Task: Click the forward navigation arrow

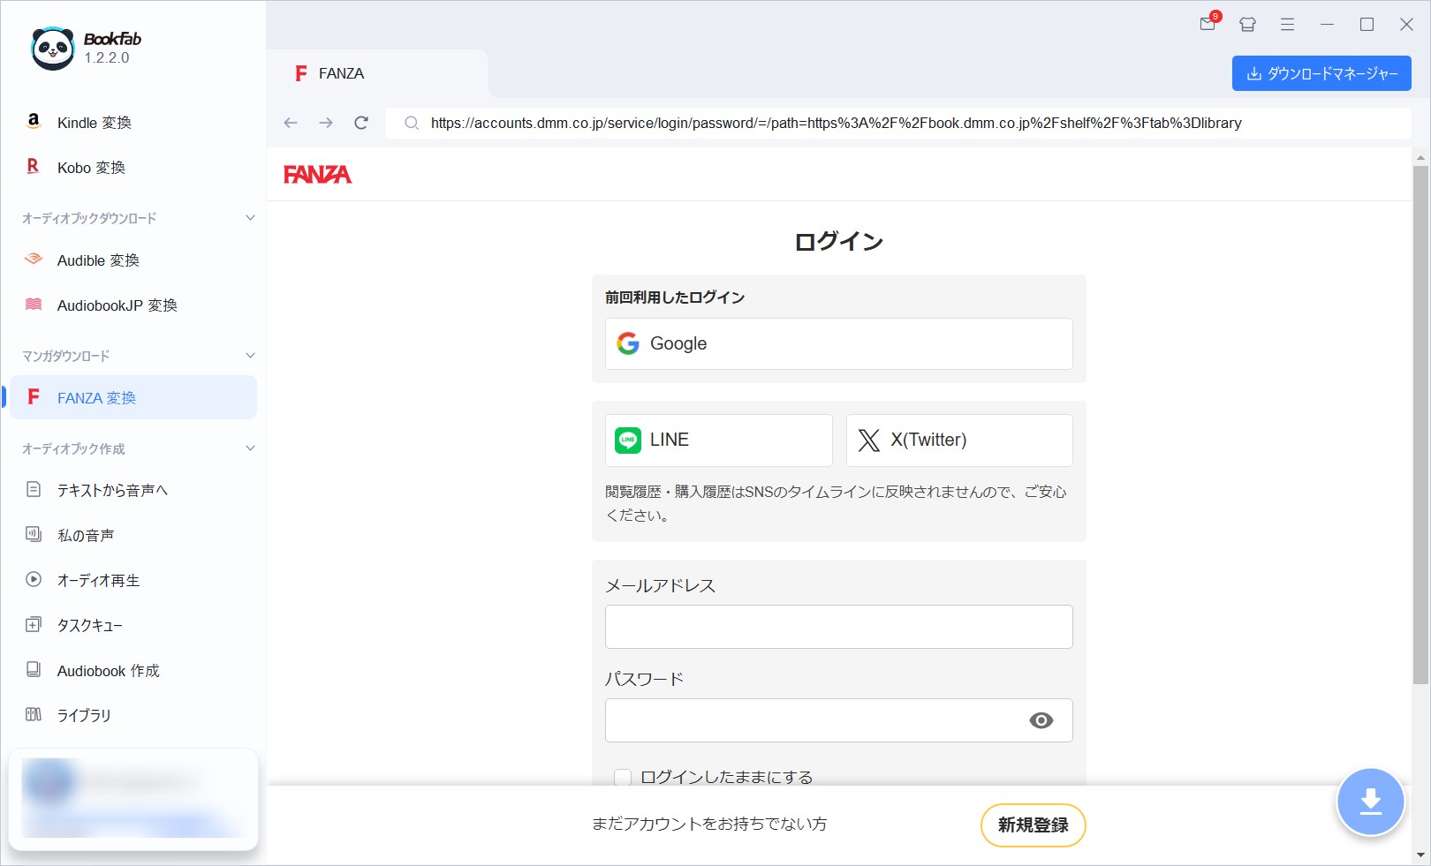Action: [x=326, y=123]
